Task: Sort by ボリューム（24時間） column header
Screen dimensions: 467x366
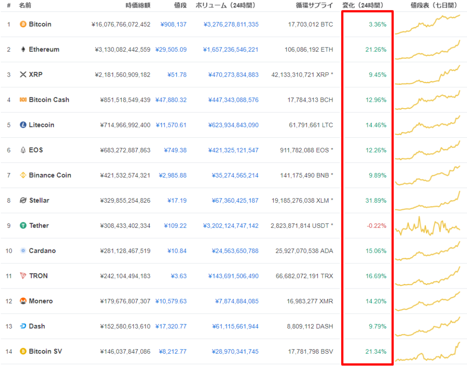Action: click(x=227, y=5)
